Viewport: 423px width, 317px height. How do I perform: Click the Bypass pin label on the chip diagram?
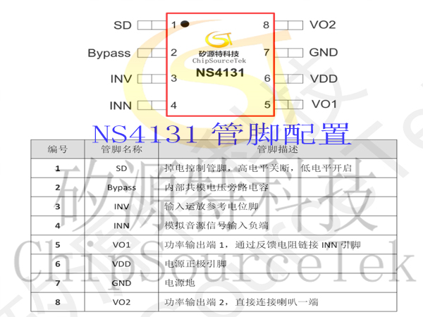coord(109,53)
